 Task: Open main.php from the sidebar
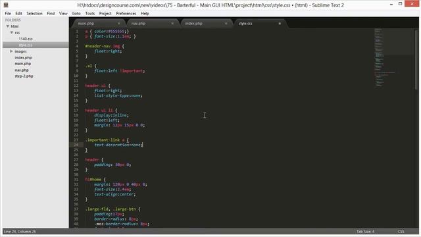pyautogui.click(x=23, y=64)
